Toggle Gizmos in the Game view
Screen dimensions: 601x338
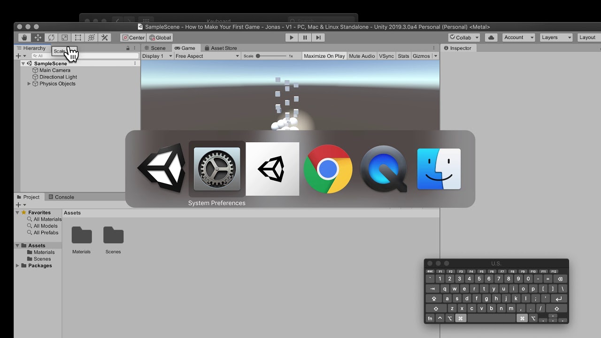click(x=421, y=56)
